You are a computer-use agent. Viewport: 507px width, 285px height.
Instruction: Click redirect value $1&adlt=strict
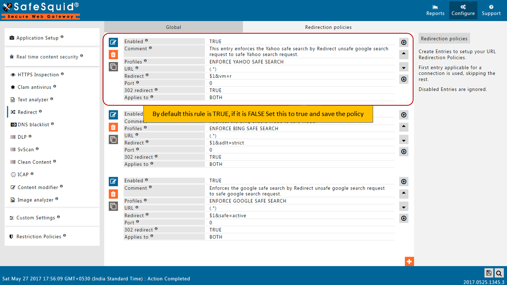(x=227, y=142)
